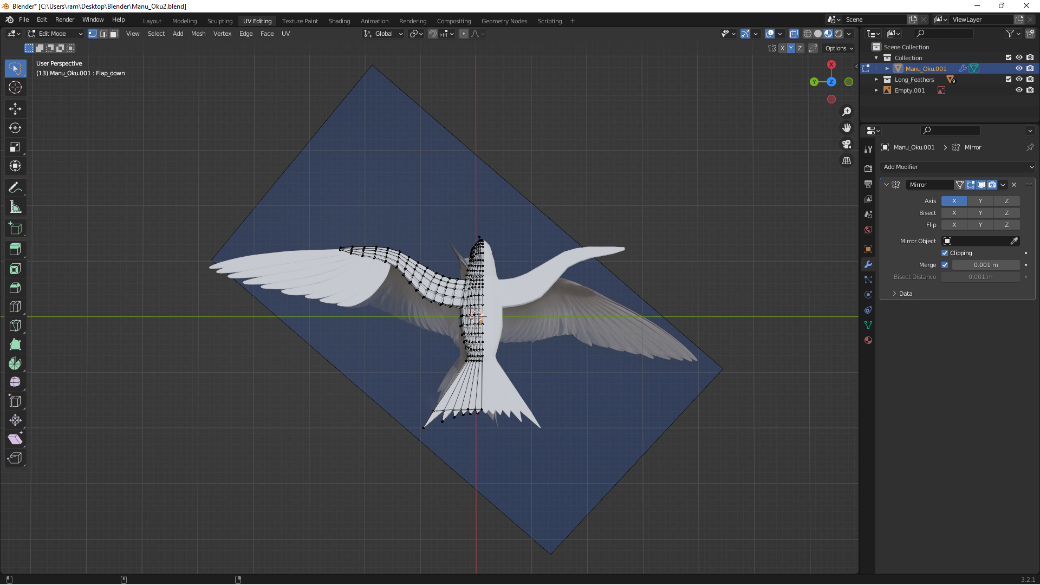Select the Scale tool
The width and height of the screenshot is (1040, 585).
tap(15, 147)
